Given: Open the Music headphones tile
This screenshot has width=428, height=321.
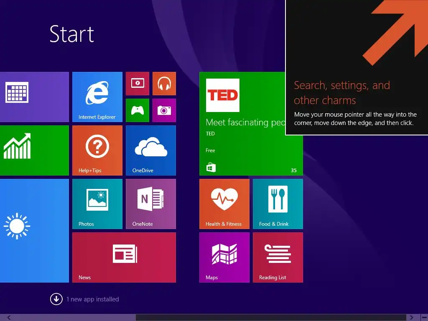Looking at the screenshot, I should (x=164, y=84).
